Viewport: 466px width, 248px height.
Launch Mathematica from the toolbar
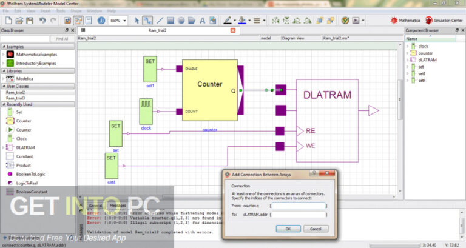point(406,21)
